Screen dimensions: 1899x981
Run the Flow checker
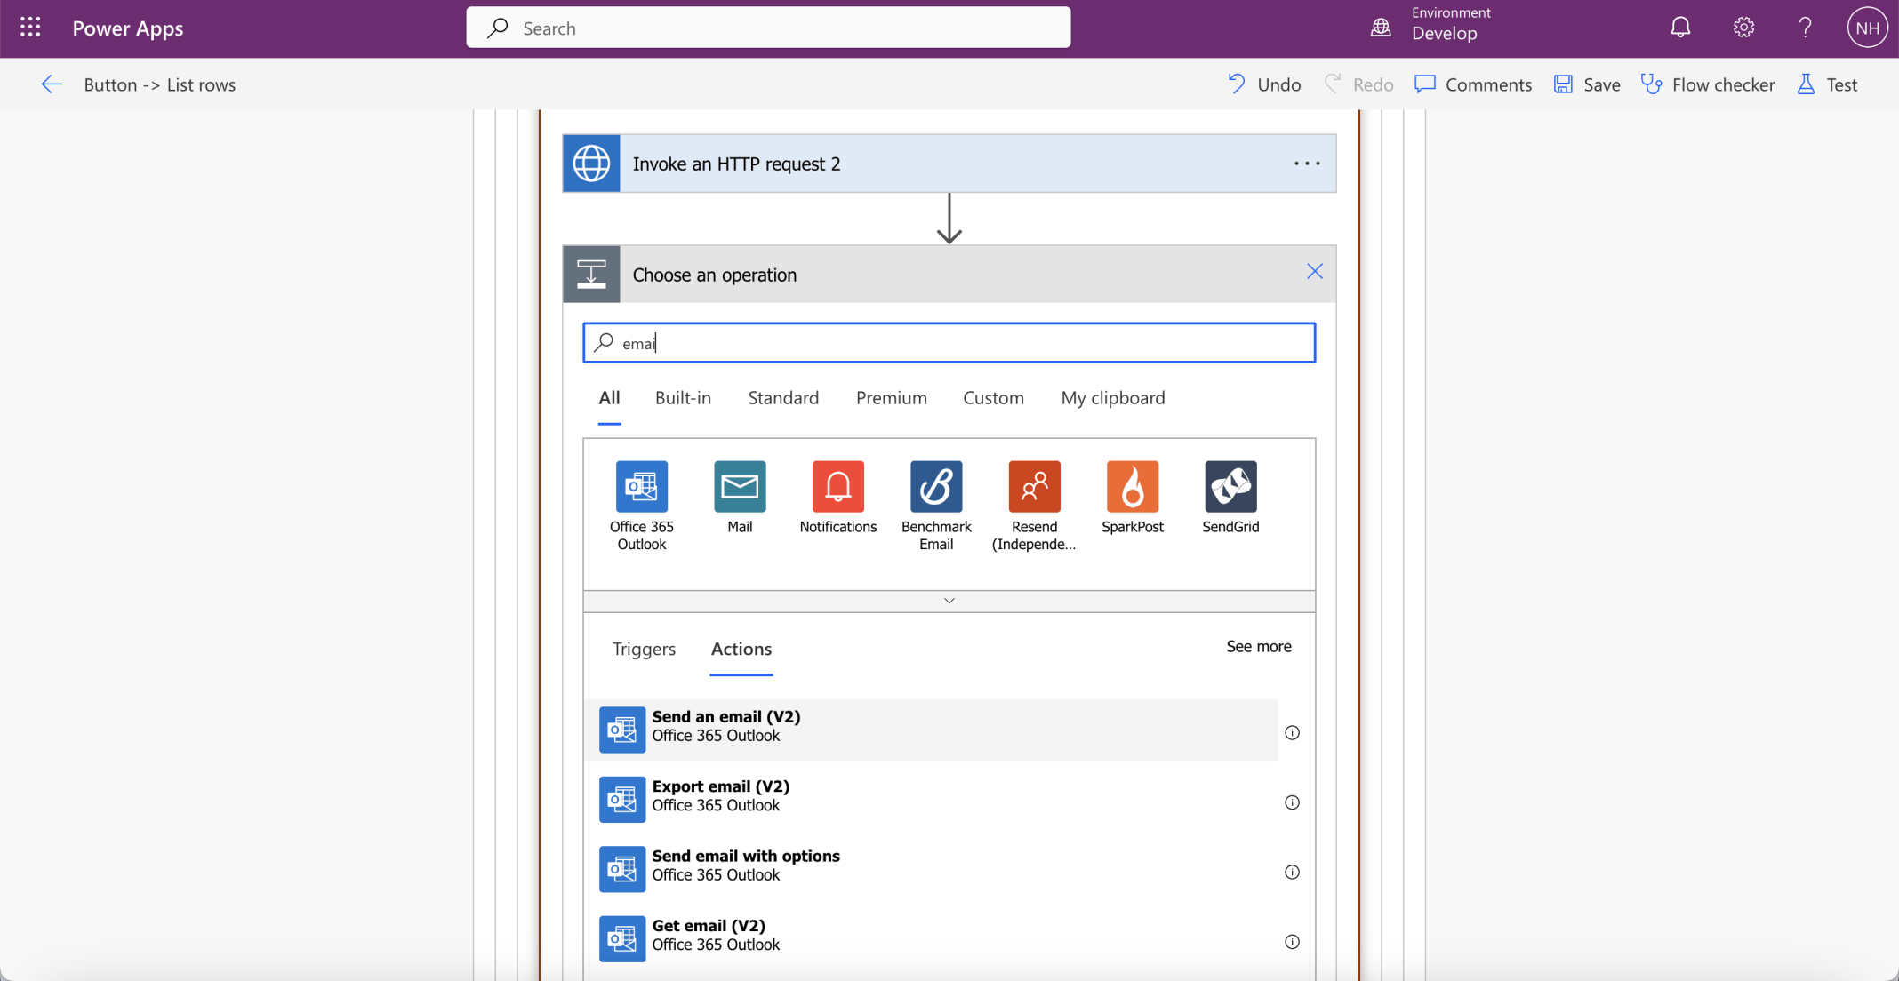pos(1707,84)
